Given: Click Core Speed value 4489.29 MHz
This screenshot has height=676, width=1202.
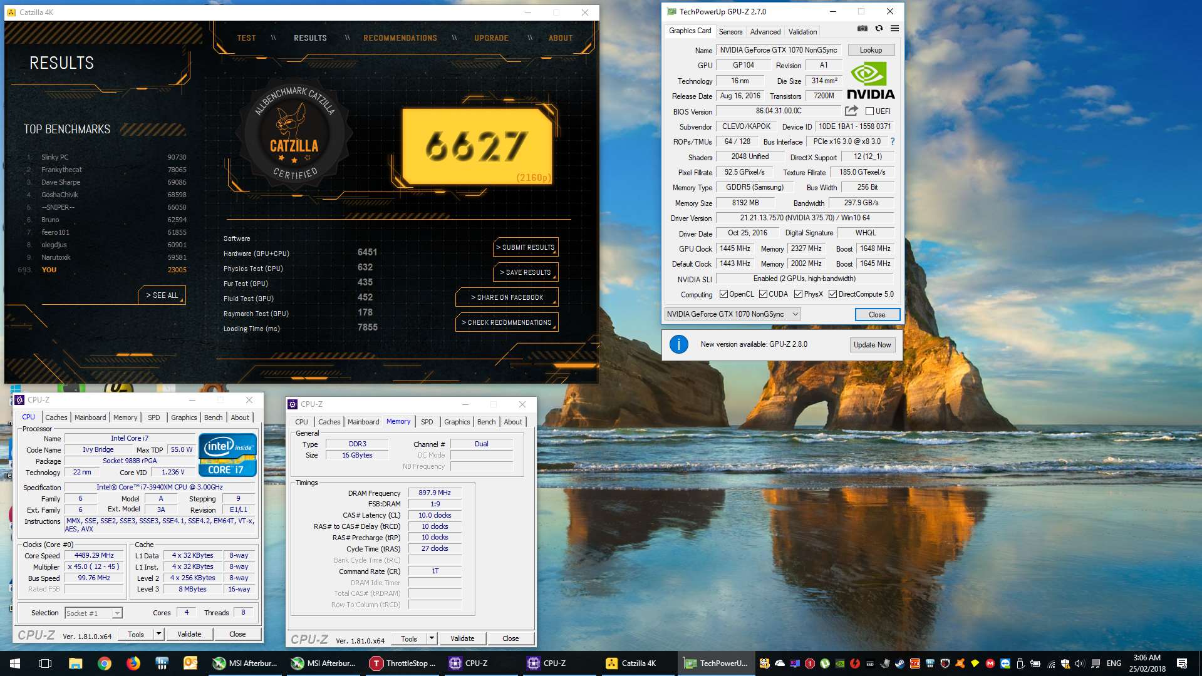Looking at the screenshot, I should click(94, 555).
